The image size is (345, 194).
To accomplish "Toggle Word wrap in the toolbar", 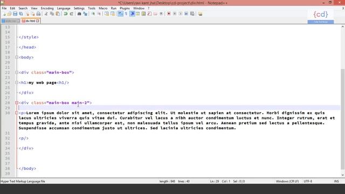I will (120, 14).
